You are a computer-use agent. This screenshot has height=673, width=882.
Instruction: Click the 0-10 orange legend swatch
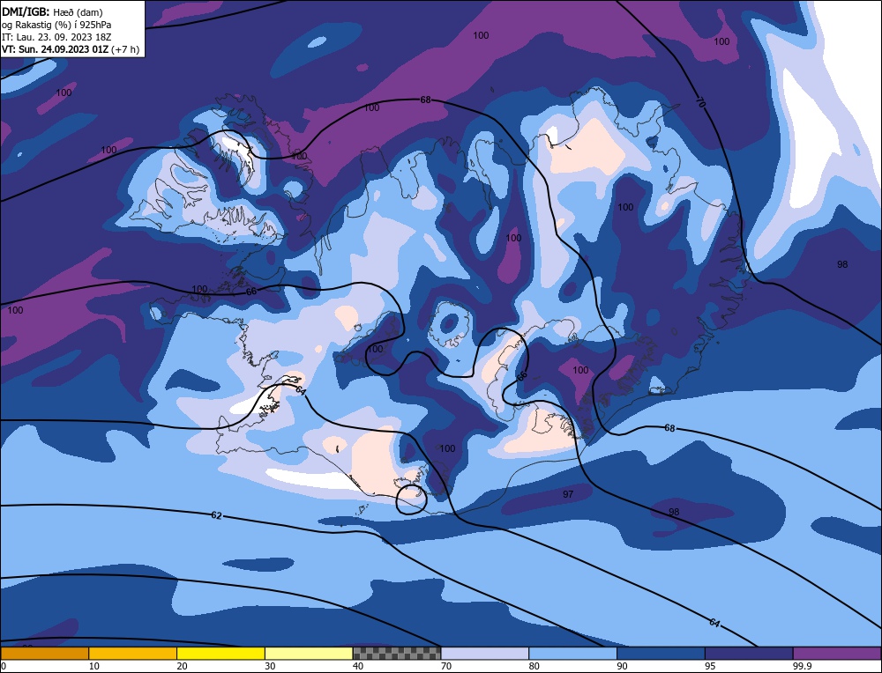44,654
